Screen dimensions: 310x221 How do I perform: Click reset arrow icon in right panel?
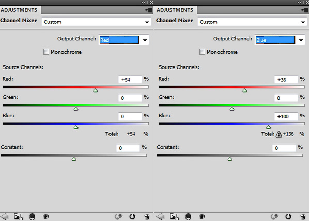[288, 217]
